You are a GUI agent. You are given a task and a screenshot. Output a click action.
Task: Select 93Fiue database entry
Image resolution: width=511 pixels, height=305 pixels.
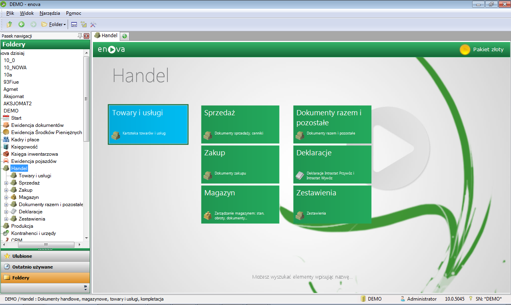11,82
